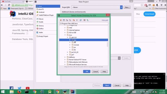The height and width of the screenshot is (94, 167).
Task: Open Windows Start menu
Action: [3, 92]
